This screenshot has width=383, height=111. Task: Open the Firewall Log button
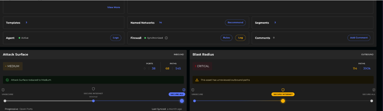click(240, 38)
